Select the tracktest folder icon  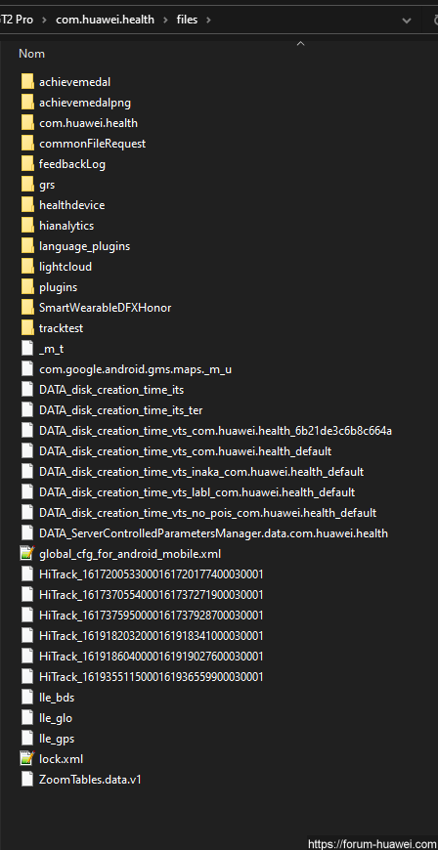(x=27, y=328)
